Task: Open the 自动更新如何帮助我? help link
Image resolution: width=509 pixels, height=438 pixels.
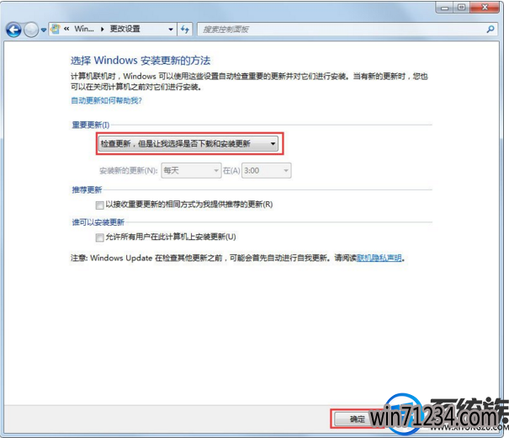Action: coord(107,101)
